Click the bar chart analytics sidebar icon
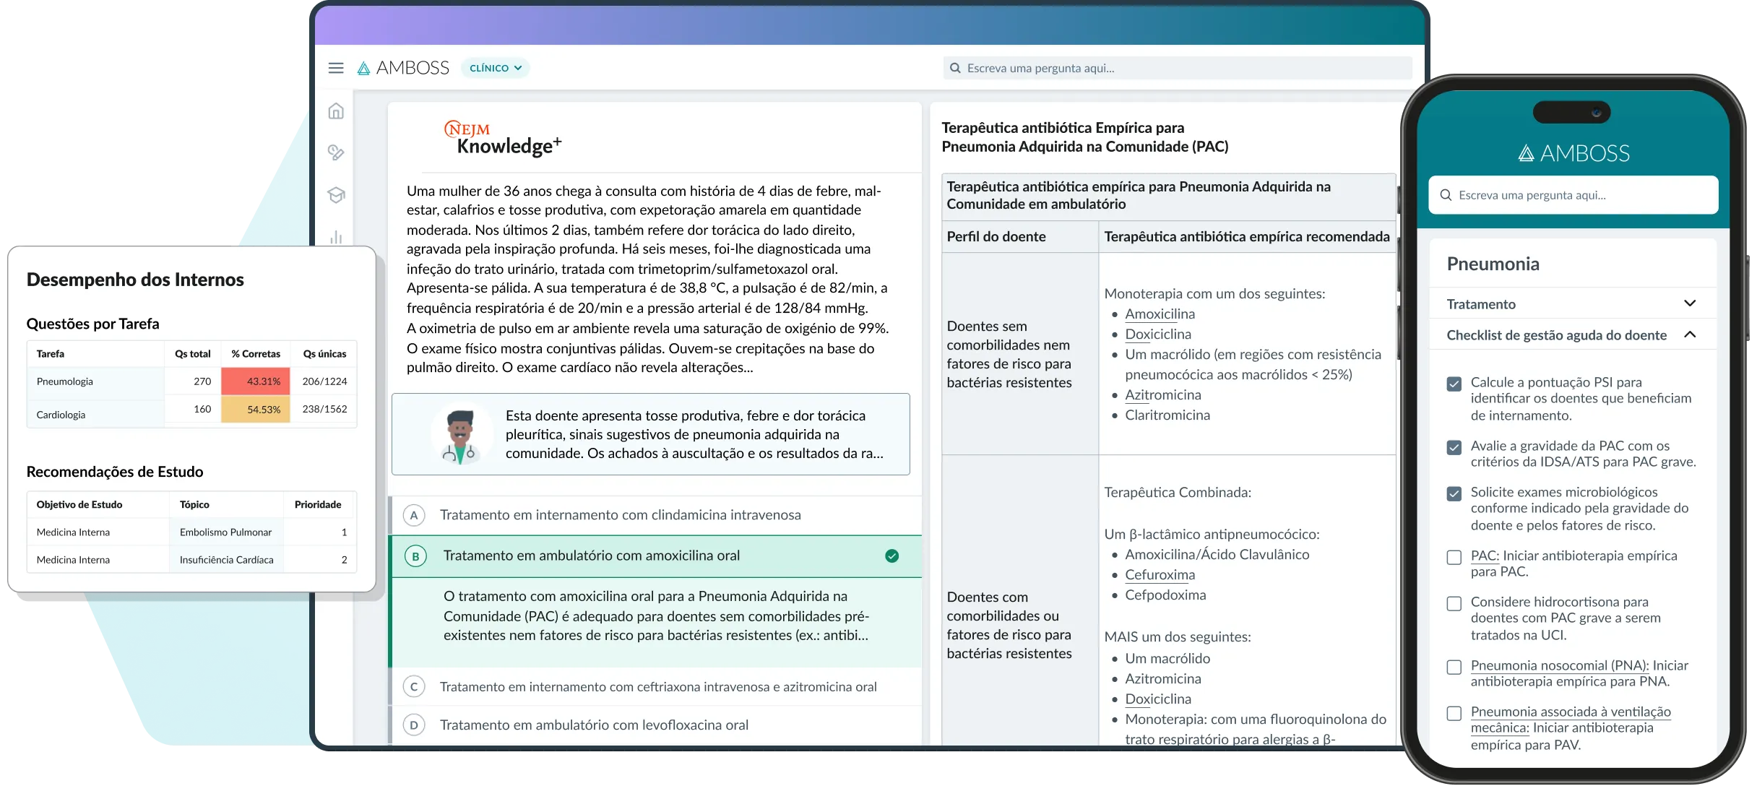The image size is (1757, 812). [336, 237]
